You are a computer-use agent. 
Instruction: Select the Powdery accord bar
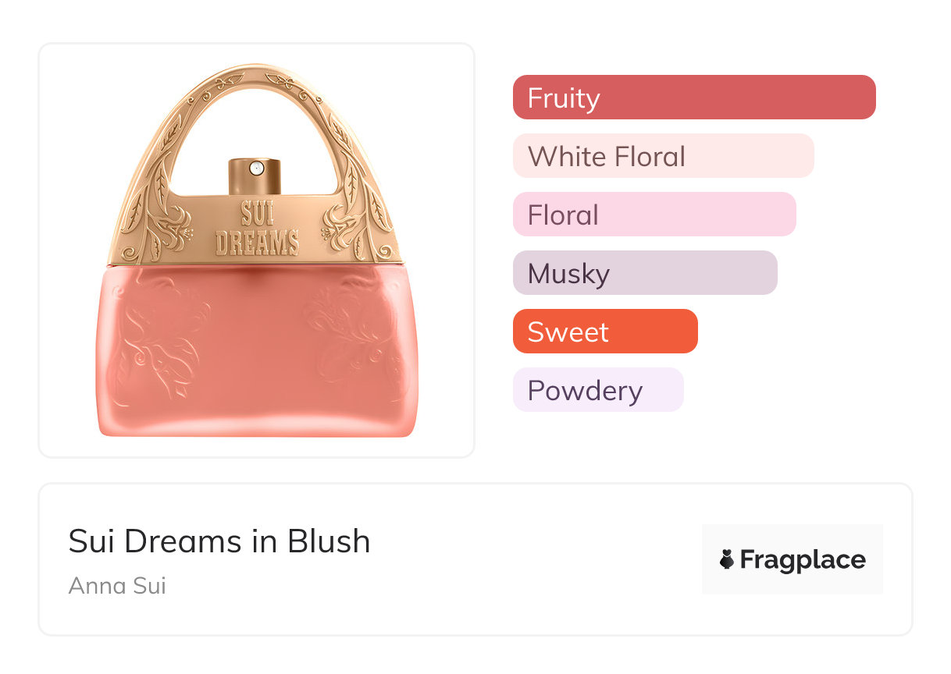pyautogui.click(x=597, y=390)
